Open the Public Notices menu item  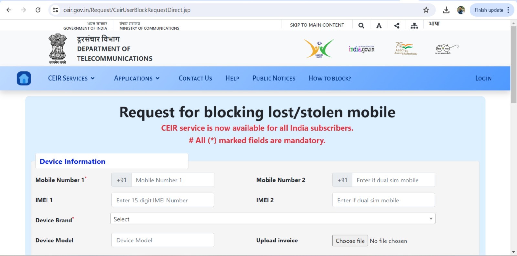[x=274, y=78]
